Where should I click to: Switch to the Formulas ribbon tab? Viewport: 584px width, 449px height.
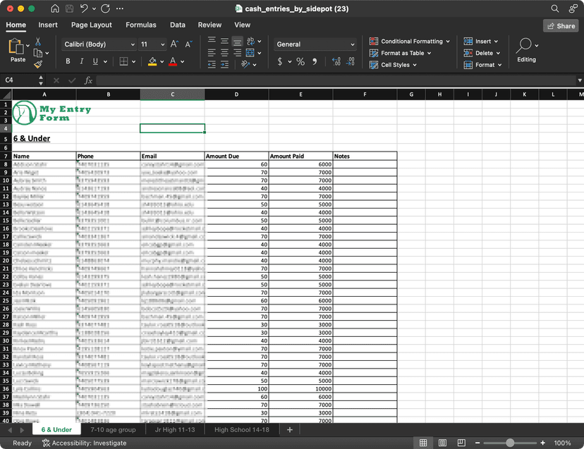pyautogui.click(x=141, y=25)
